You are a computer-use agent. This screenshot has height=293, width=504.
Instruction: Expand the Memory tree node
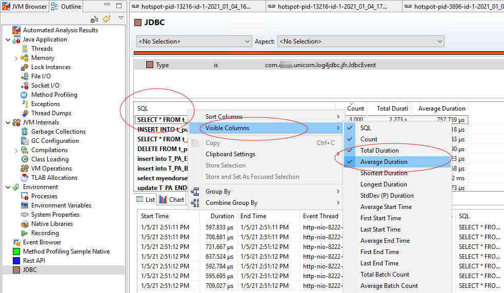(x=17, y=58)
